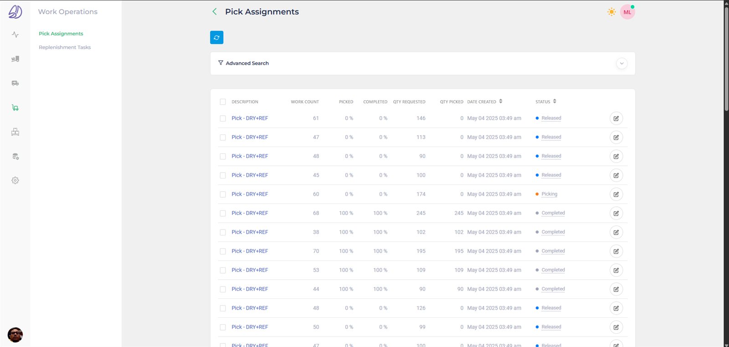
Task: Edit the assignment in Picking status
Action: pos(616,194)
